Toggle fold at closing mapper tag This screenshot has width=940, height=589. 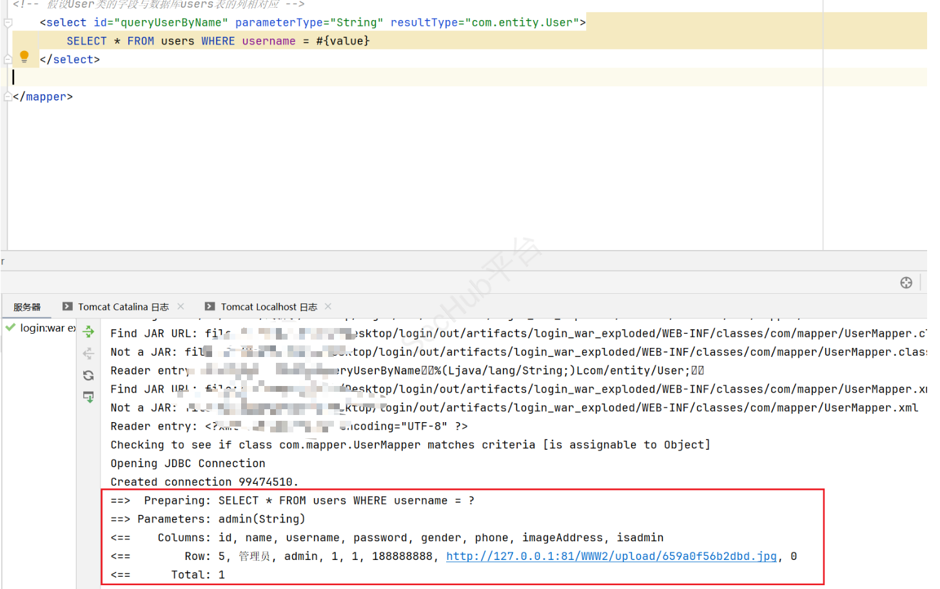click(8, 97)
